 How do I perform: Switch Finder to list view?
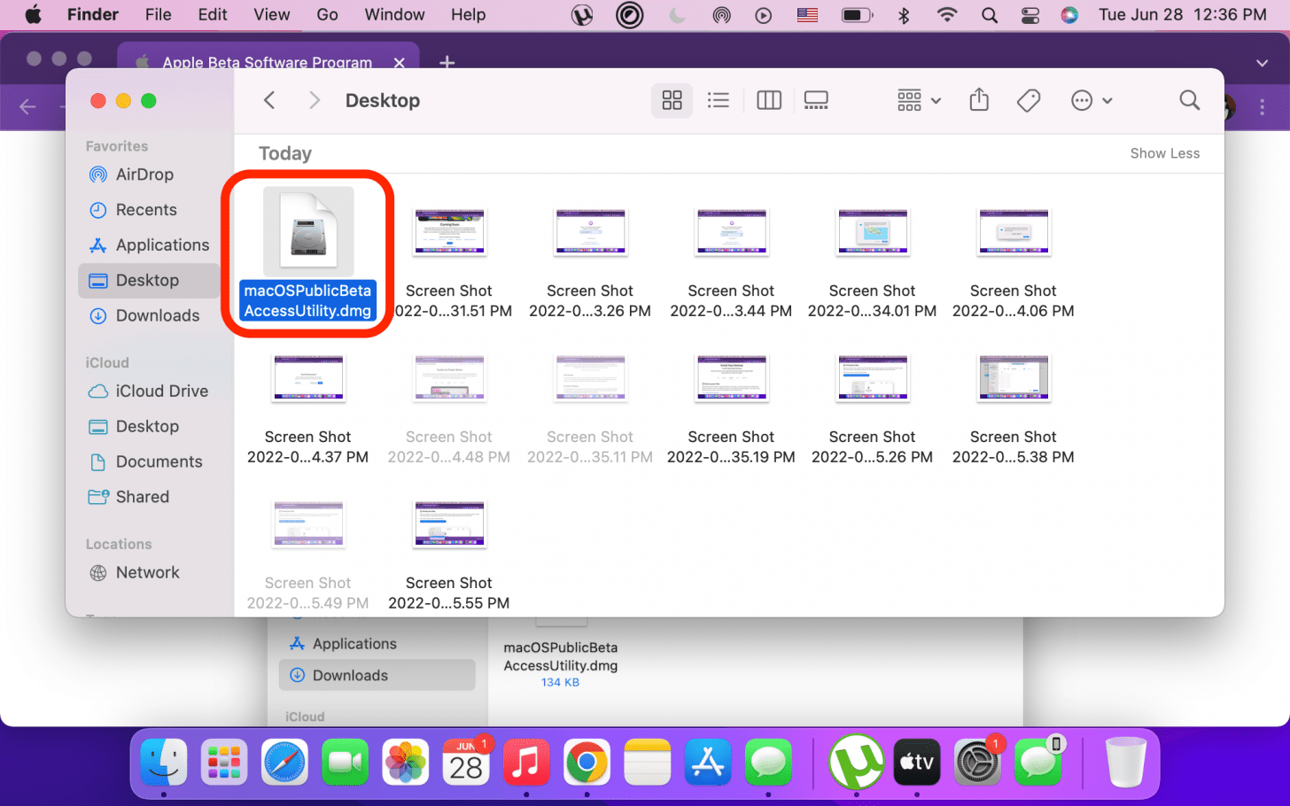click(x=719, y=101)
